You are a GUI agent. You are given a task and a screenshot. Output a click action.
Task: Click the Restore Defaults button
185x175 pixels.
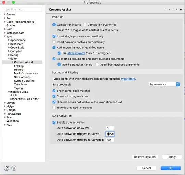pyautogui.click(x=145, y=157)
